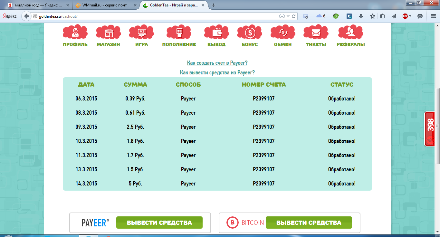The width and height of the screenshot is (440, 237).
Task: Open URL history dropdown arrow
Action: pyautogui.click(x=288, y=16)
